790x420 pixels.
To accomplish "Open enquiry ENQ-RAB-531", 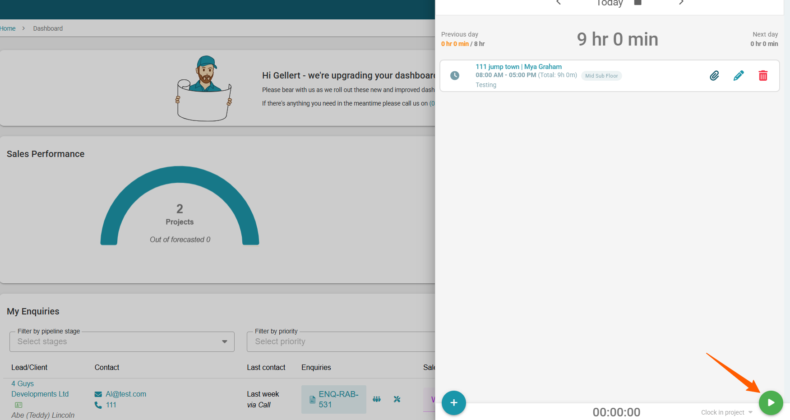I will point(334,399).
